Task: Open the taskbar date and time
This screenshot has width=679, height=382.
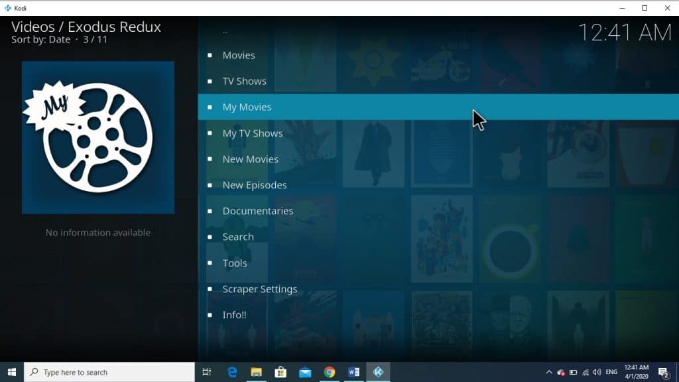Action: tap(636, 372)
